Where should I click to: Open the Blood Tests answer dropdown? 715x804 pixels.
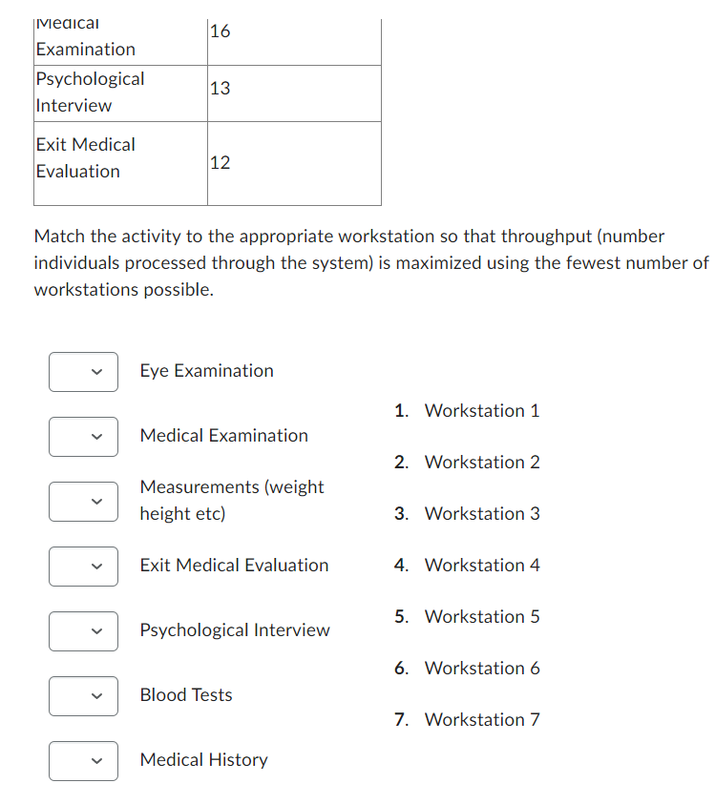[x=83, y=696]
